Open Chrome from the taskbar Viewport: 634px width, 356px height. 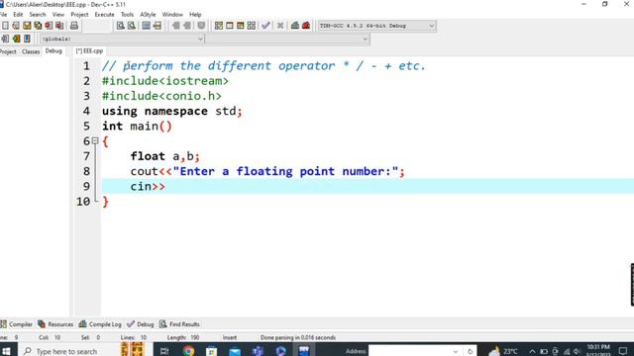tap(188, 351)
